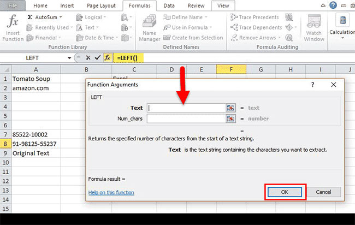
Task: Expand the Calculation dropdown arrow
Action: (x=342, y=38)
